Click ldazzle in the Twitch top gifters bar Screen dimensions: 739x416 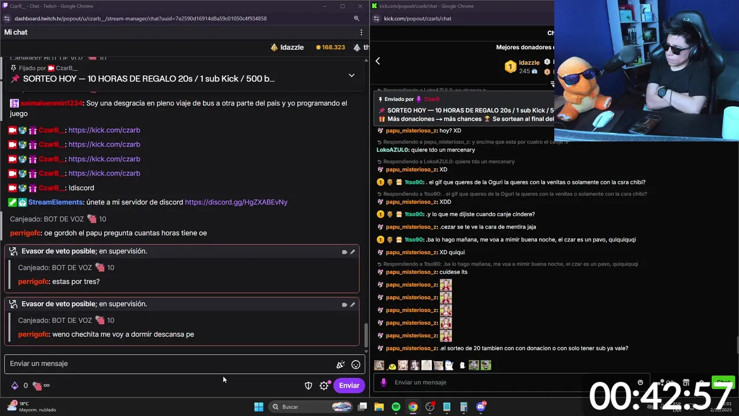point(292,47)
